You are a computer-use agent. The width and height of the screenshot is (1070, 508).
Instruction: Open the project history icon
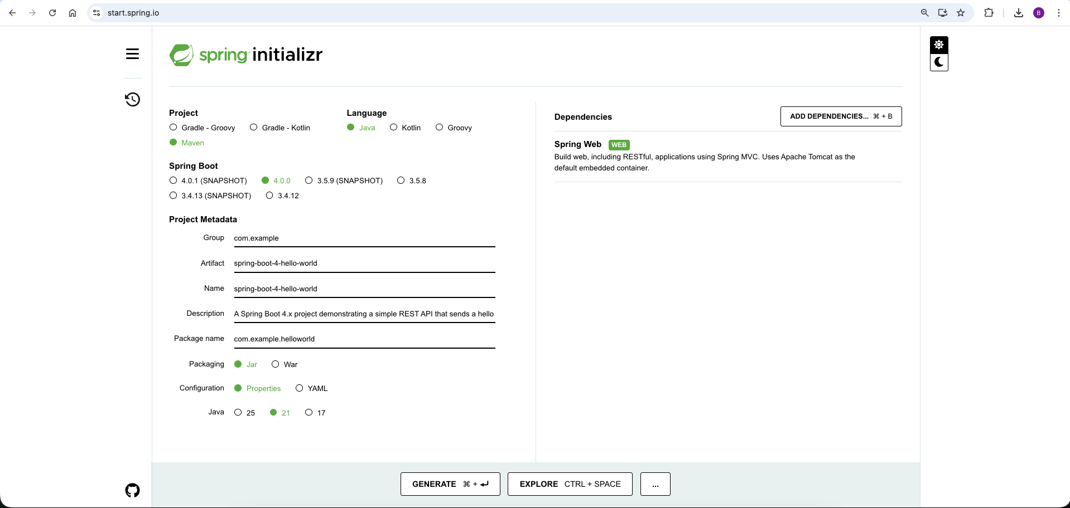point(132,100)
